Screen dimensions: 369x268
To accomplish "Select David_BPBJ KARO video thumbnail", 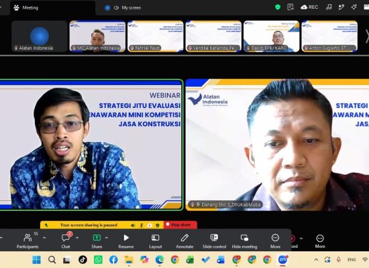I will [271, 36].
